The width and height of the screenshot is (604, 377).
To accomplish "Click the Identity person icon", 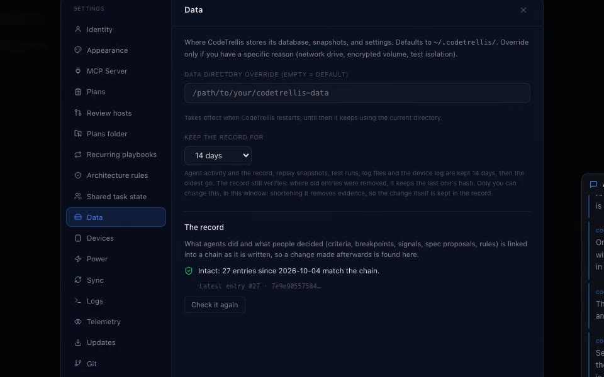I will [78, 30].
